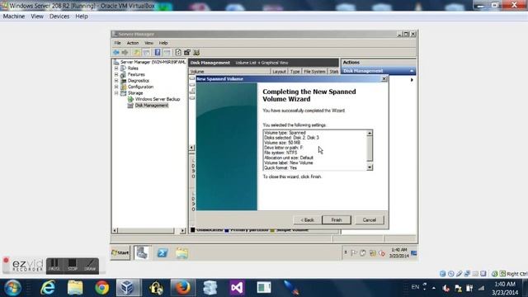Click the Show/Hide console tree toolbar icon

tap(146, 53)
